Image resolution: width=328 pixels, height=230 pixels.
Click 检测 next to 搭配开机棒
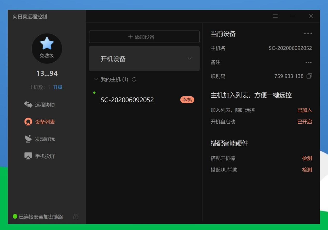307,158
